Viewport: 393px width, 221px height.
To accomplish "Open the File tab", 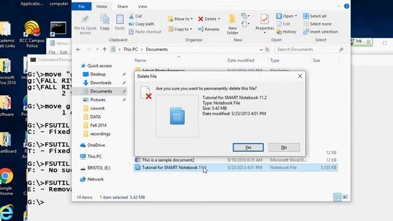I will tap(82, 7).
